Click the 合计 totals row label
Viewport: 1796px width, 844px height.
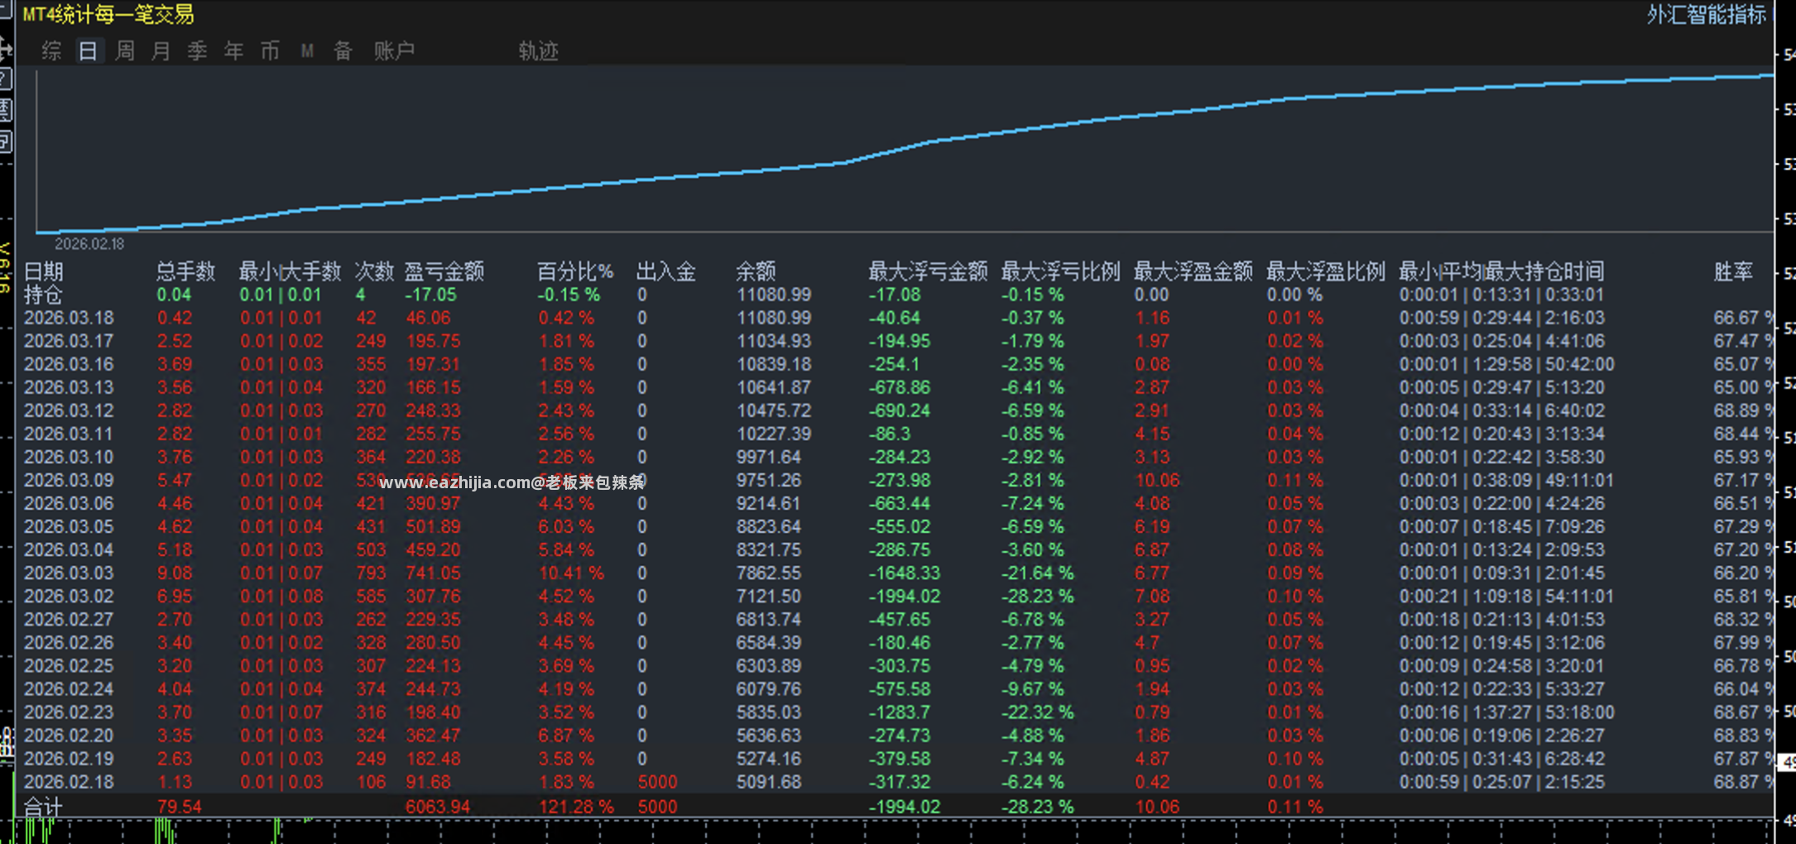coord(43,807)
